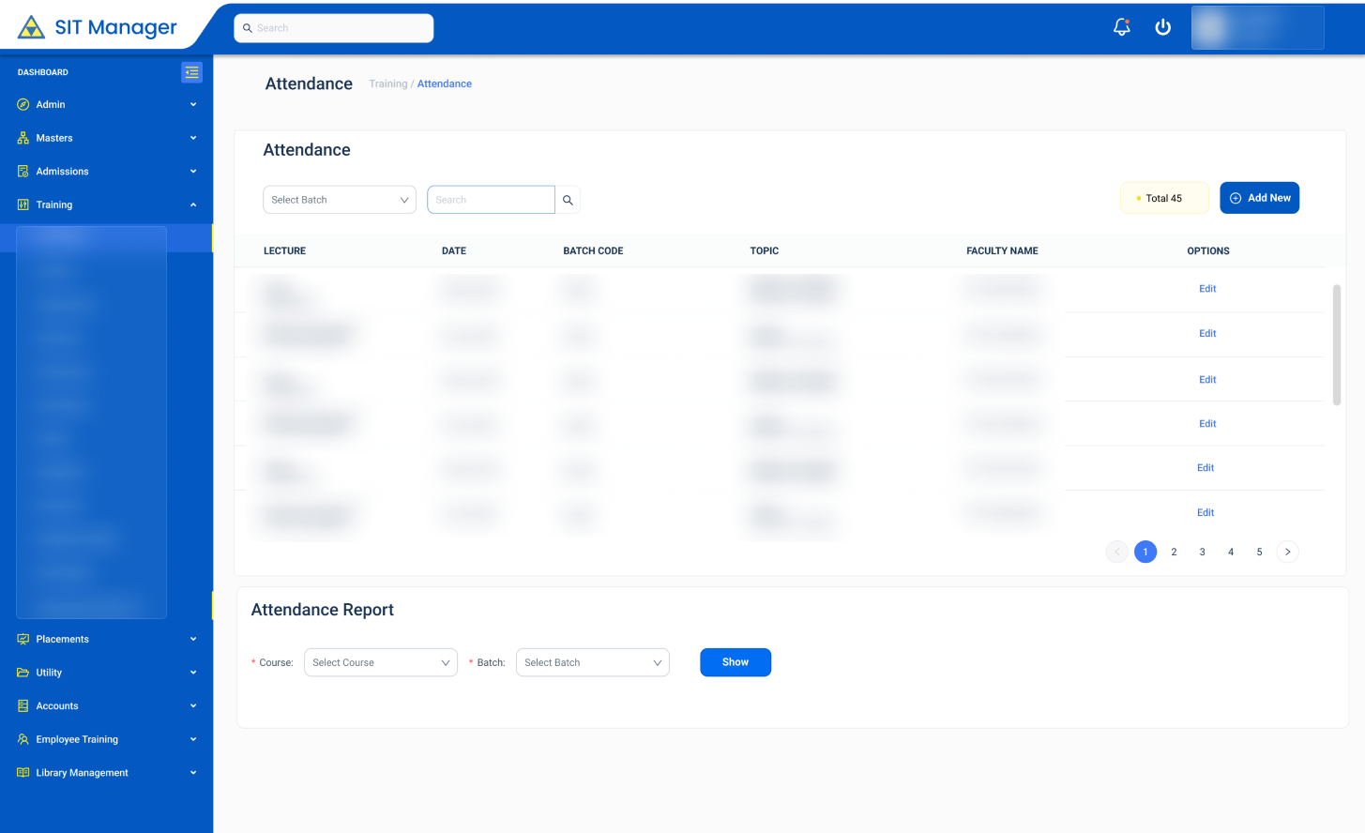Viewport: 1365px width, 833px height.
Task: Click the notification bell icon
Action: point(1121,27)
